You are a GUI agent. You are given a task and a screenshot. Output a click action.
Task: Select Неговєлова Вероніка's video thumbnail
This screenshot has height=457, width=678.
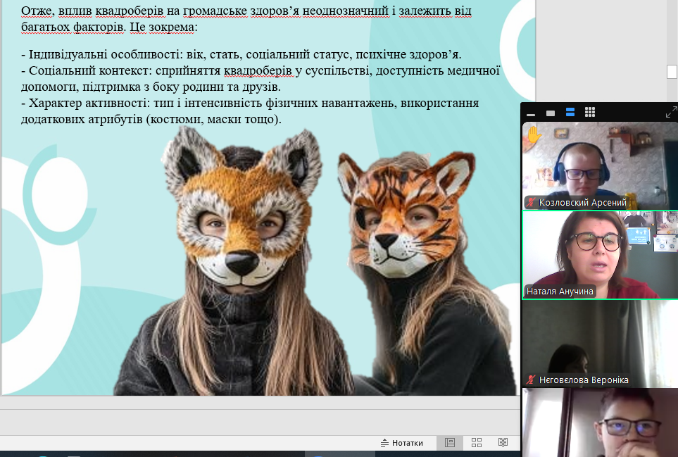click(600, 344)
